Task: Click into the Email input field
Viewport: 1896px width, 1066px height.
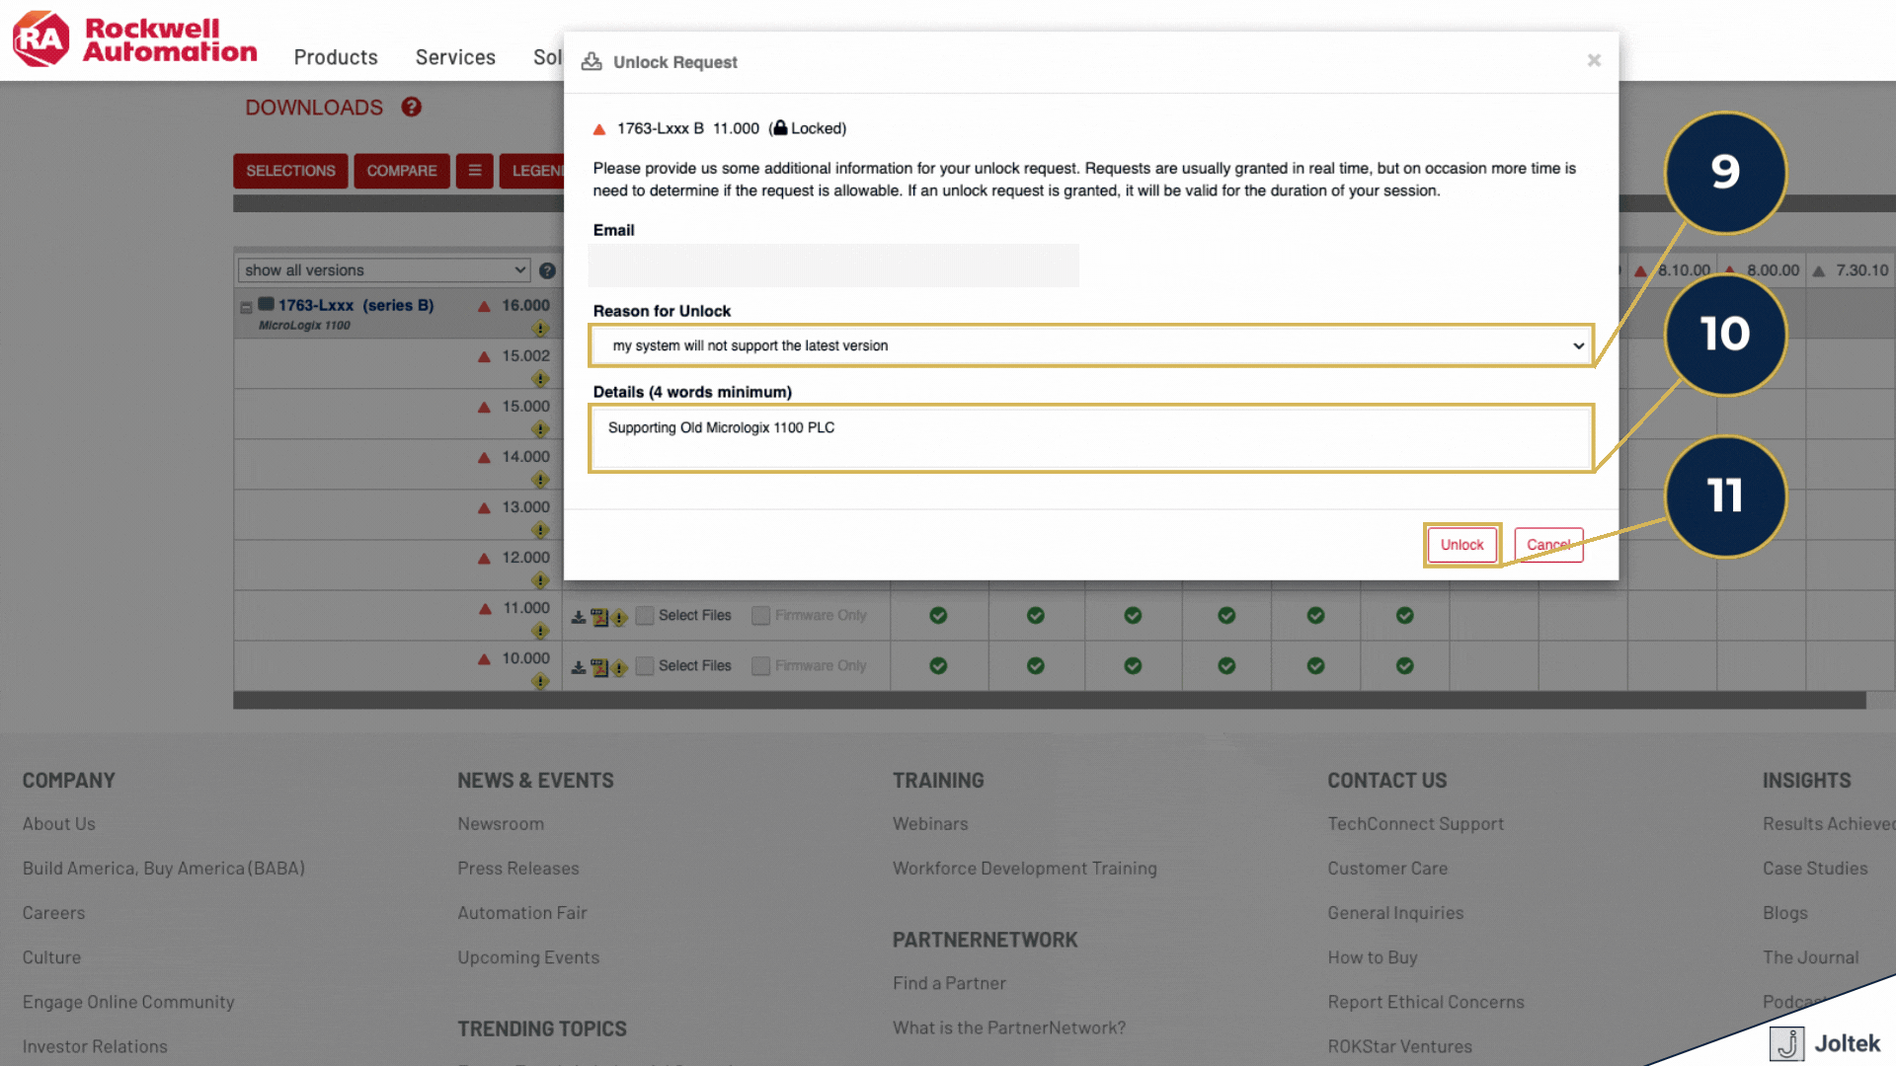Action: tap(833, 266)
